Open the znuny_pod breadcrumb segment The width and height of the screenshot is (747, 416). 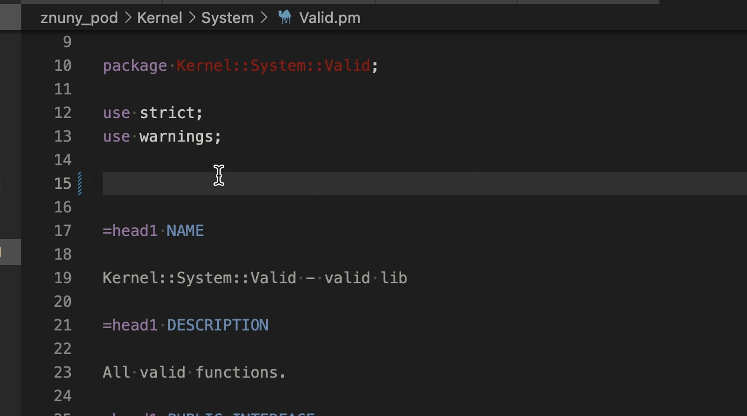coord(79,18)
